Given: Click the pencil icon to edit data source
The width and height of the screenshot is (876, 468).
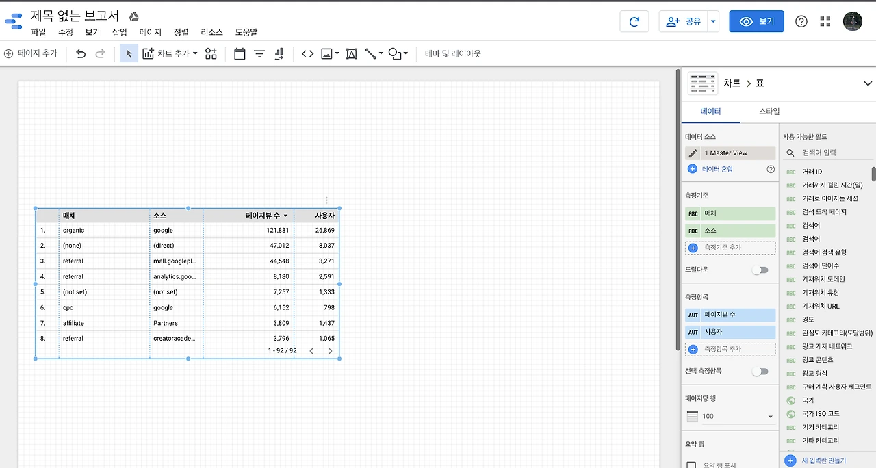Looking at the screenshot, I should [693, 153].
